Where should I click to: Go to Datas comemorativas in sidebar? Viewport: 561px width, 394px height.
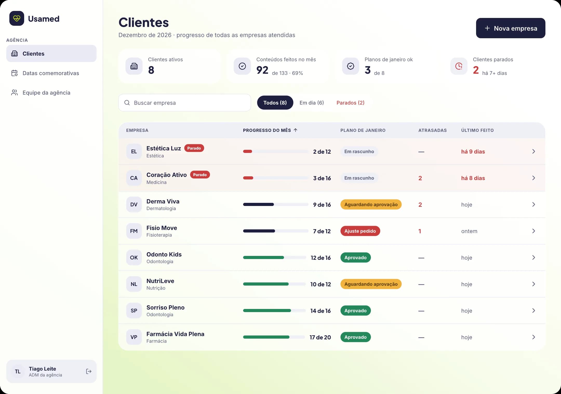tap(51, 73)
